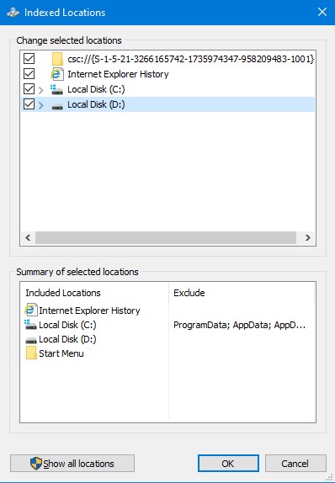Click the Indexed Locations title bar icon
Screen dimensions: 335x483
tap(13, 13)
